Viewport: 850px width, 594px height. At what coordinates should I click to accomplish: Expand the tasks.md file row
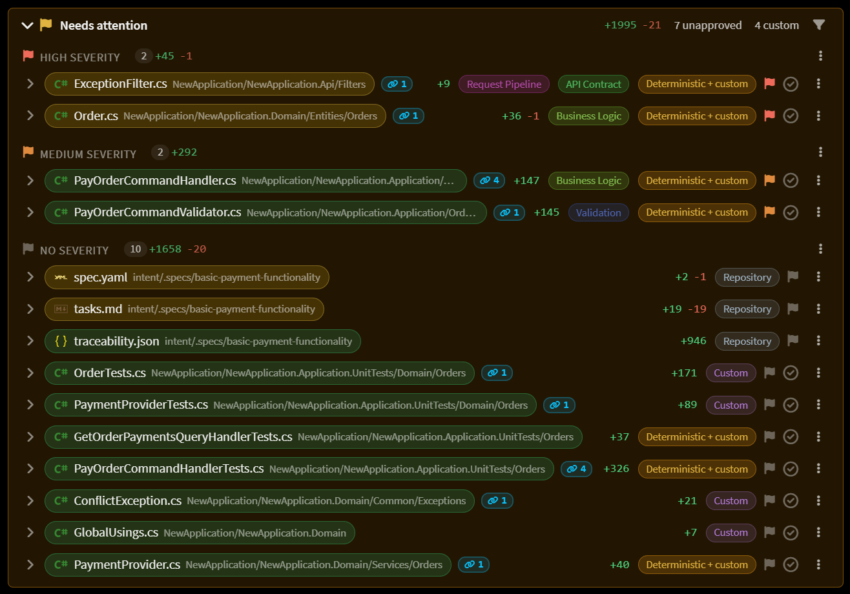[30, 309]
